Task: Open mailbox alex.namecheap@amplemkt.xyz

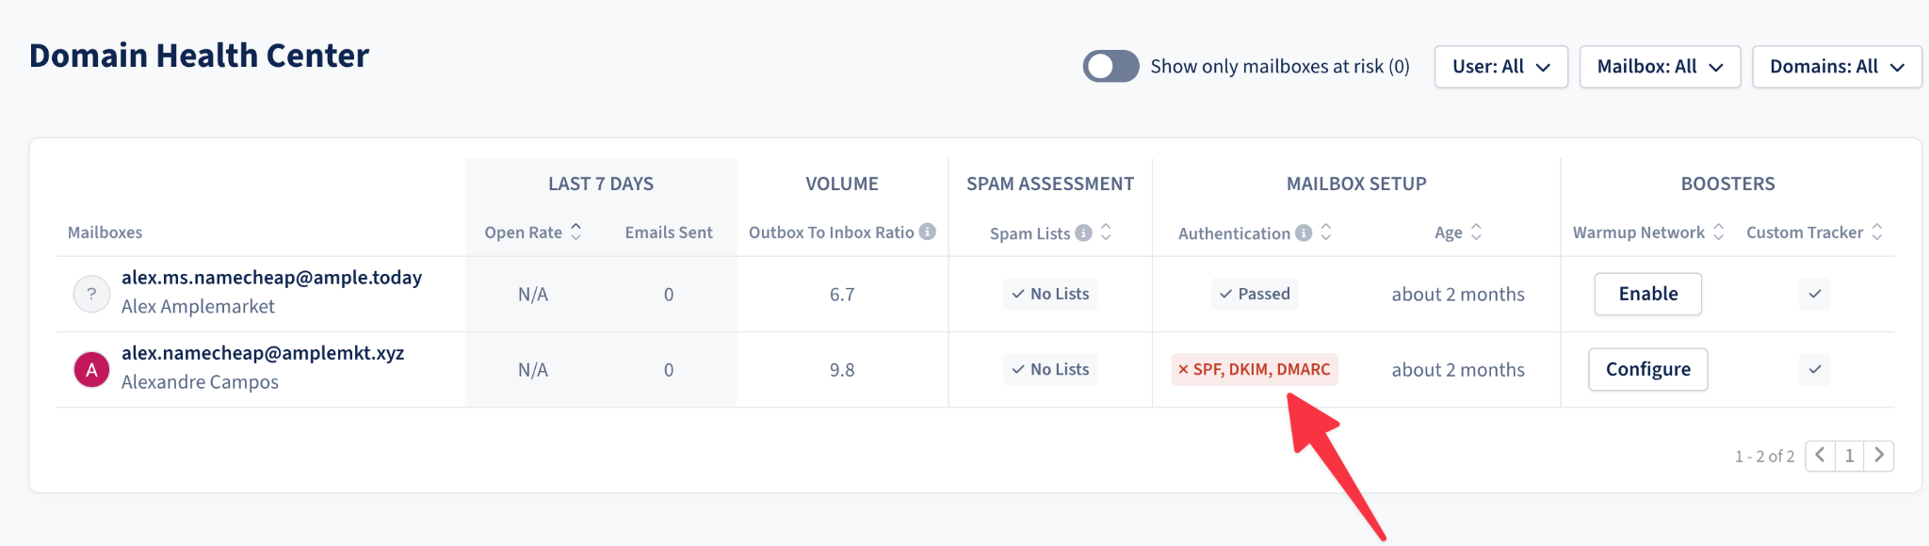Action: 263,353
